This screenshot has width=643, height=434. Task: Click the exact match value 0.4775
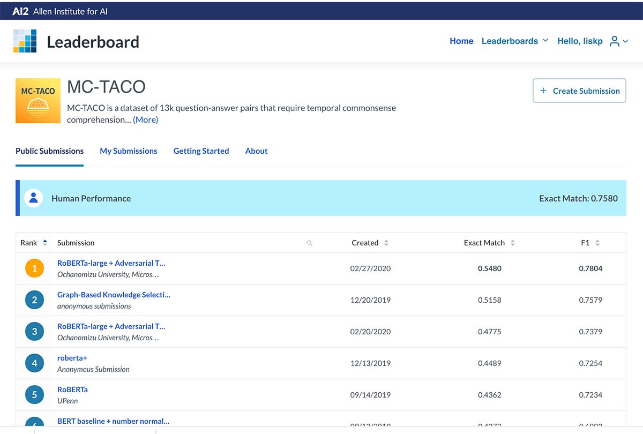click(490, 332)
